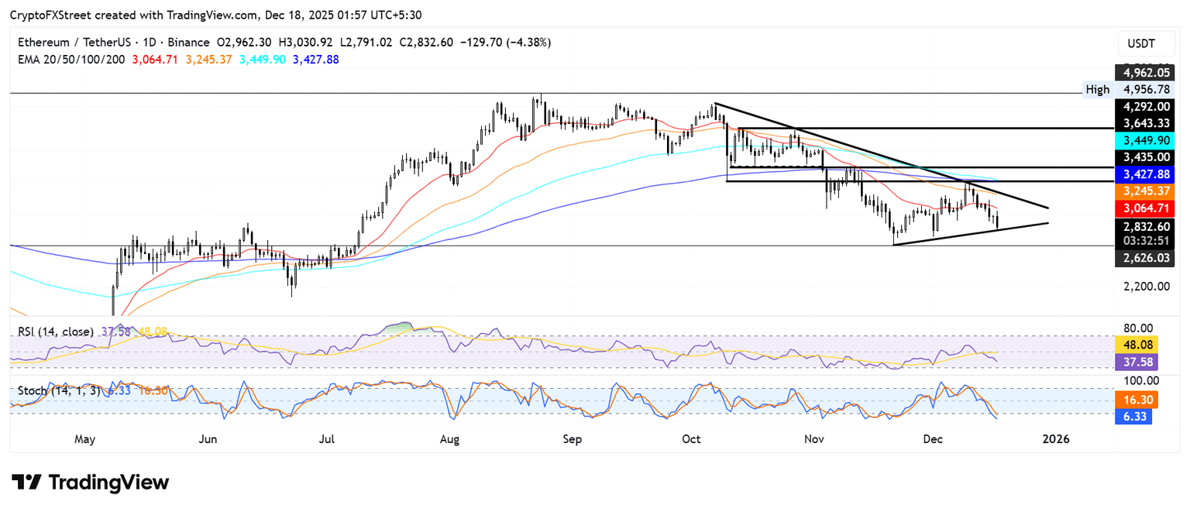Click the cyan 3,449.90 price tag on scale
The image size is (1190, 512).
point(1145,140)
